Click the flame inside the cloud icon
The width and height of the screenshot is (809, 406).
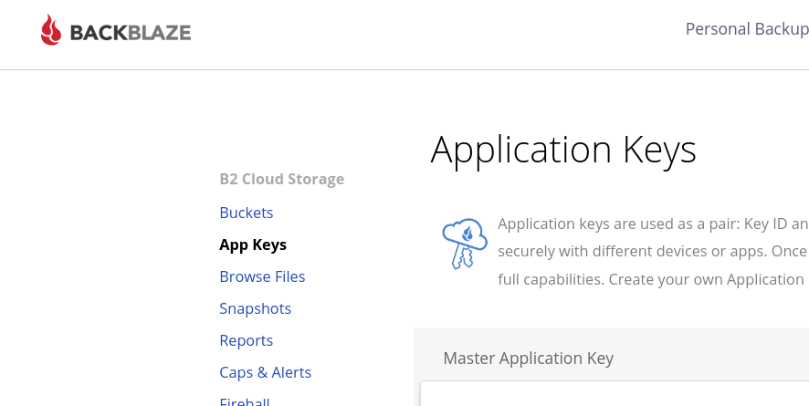(468, 234)
